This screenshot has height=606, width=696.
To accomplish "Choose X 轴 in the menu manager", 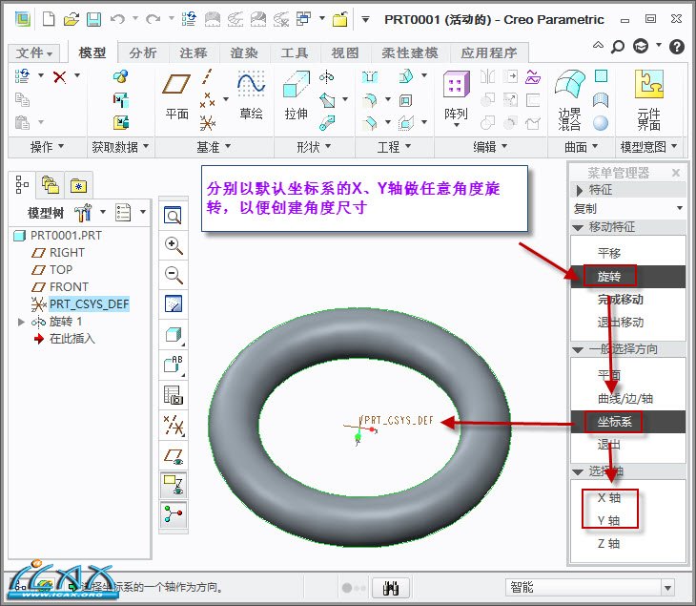I will coord(608,497).
